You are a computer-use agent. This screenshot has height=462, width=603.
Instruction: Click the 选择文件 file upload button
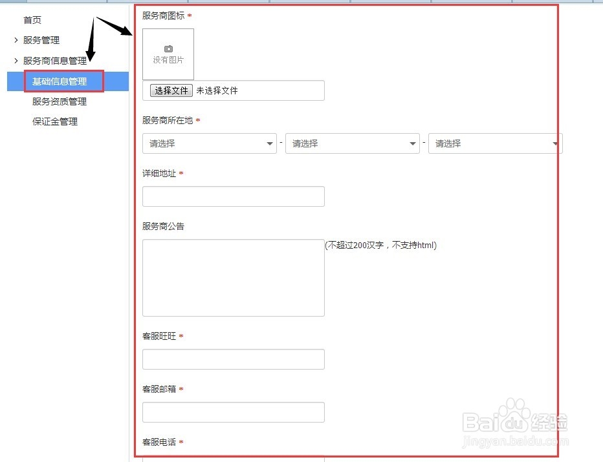pyautogui.click(x=170, y=90)
